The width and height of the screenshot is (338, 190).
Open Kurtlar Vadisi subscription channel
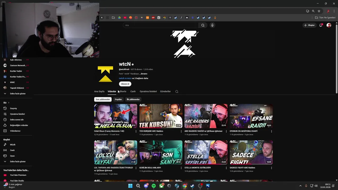16,71
